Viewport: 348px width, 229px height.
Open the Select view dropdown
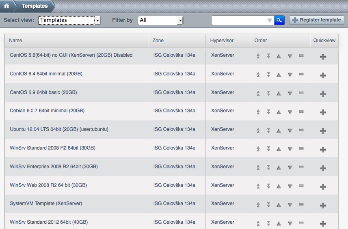point(69,20)
